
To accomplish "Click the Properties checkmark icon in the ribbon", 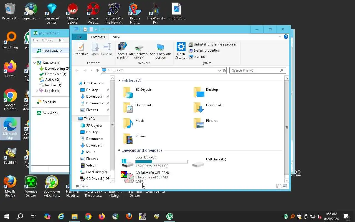I will [81, 47].
